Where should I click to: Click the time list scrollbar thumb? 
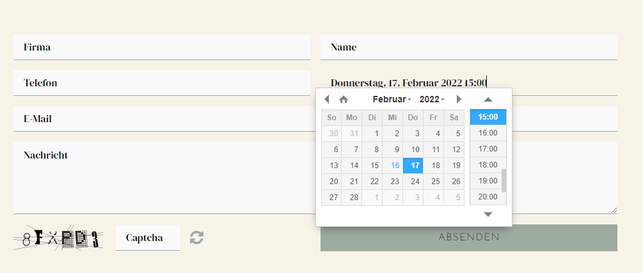504,180
